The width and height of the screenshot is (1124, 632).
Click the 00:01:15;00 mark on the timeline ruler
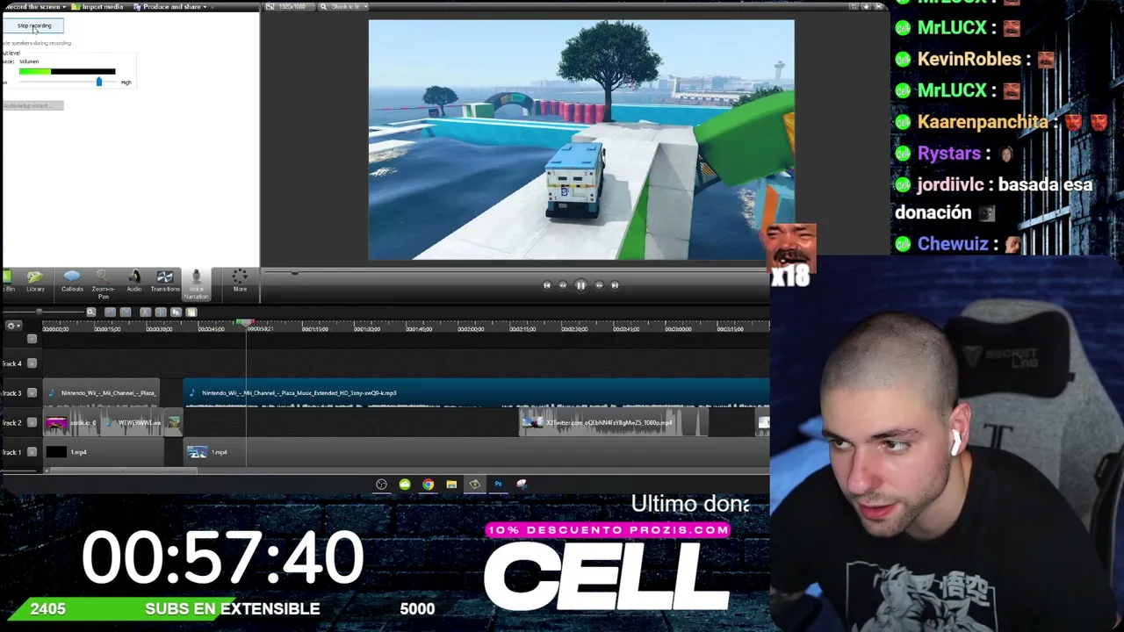tap(315, 329)
